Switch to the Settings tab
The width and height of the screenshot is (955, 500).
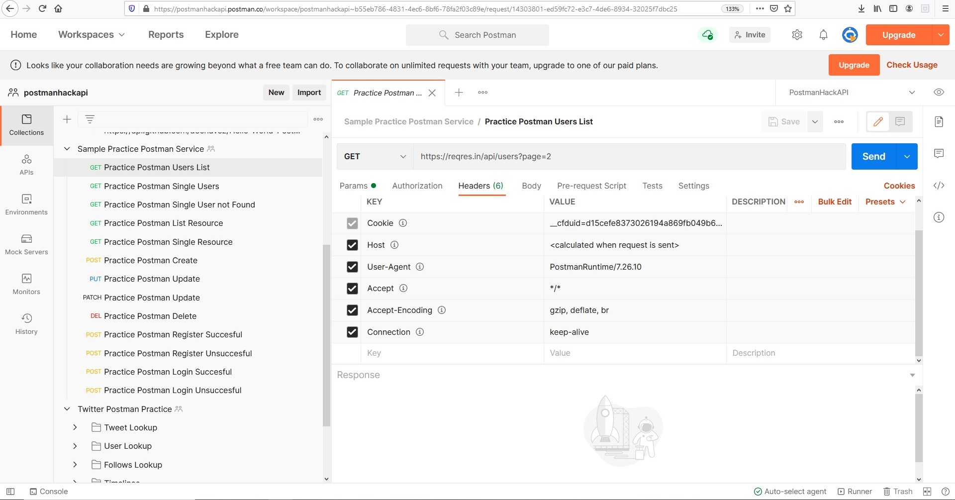point(694,186)
